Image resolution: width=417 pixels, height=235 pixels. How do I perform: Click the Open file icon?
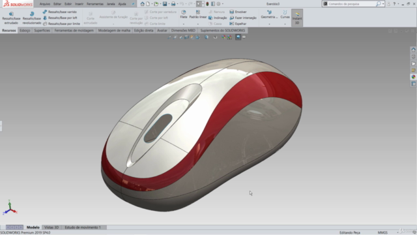tap(156, 4)
